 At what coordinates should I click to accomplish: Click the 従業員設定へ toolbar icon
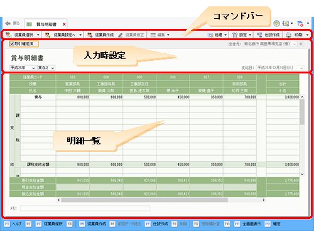pos(48,35)
